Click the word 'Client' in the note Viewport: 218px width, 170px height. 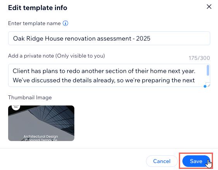pos(21,71)
